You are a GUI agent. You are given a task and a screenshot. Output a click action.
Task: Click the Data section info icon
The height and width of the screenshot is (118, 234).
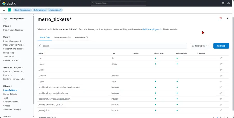(x=9, y=37)
